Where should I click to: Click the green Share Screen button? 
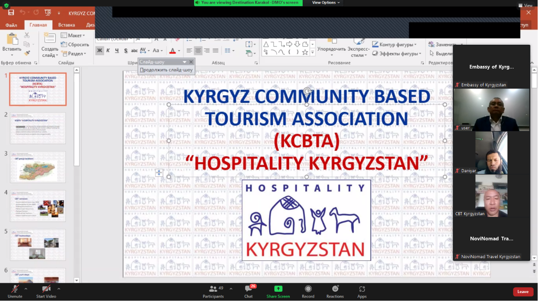(278, 292)
